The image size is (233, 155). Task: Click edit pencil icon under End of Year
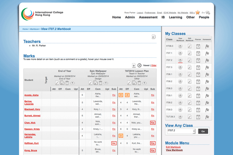(57, 83)
